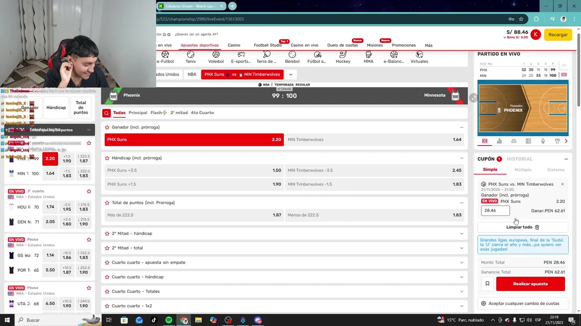This screenshot has width=581, height=326.
Task: Favorite Cuarto cuarto - apuesta sin empate
Action: 107,263
